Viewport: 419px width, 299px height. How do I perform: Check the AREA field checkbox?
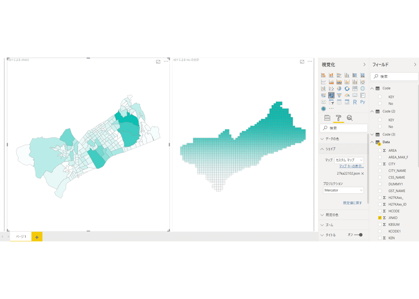tap(380, 150)
